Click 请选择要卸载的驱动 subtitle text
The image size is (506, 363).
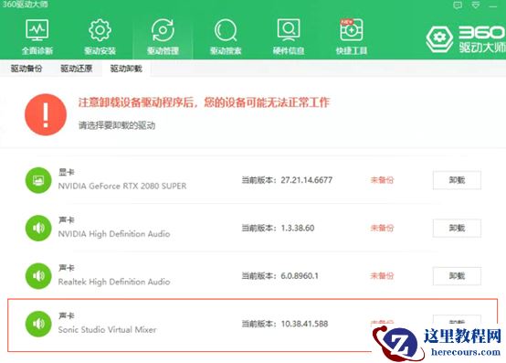point(117,125)
